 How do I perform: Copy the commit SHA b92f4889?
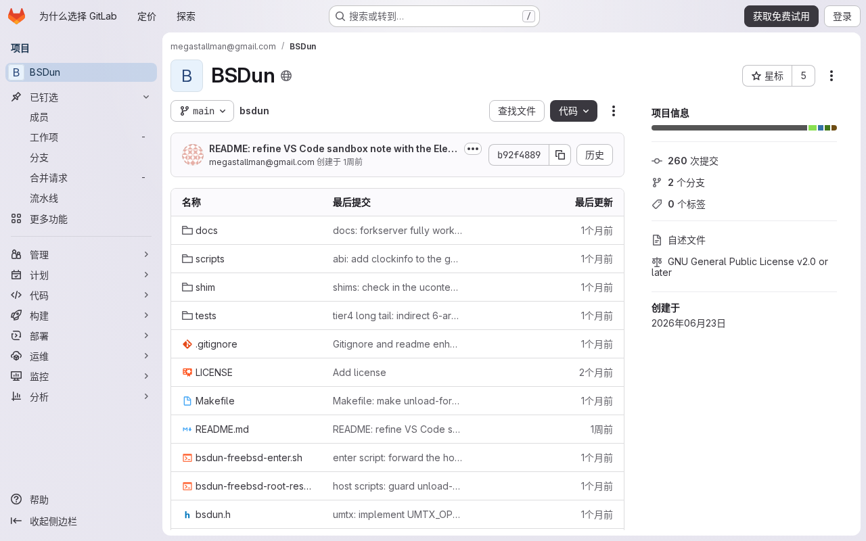coord(560,155)
